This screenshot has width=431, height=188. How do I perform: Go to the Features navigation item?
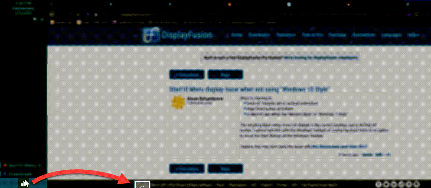pos(286,35)
